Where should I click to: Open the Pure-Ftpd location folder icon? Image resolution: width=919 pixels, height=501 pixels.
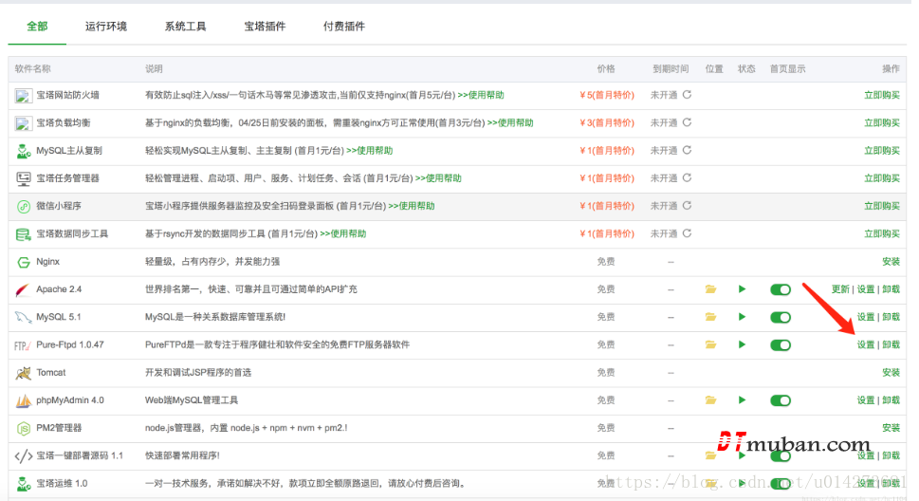pyautogui.click(x=710, y=344)
